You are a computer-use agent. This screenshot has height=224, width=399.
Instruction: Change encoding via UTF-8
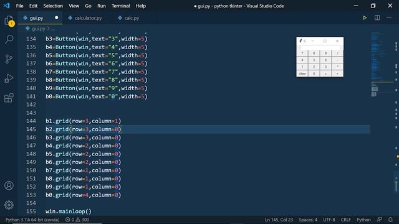coord(329,220)
